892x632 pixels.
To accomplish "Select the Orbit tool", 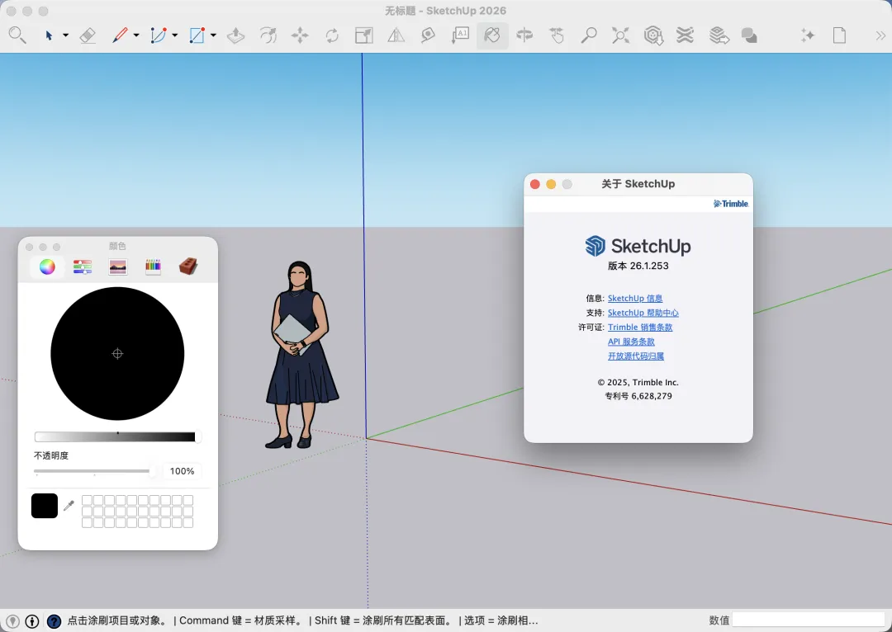I will pyautogui.click(x=524, y=35).
